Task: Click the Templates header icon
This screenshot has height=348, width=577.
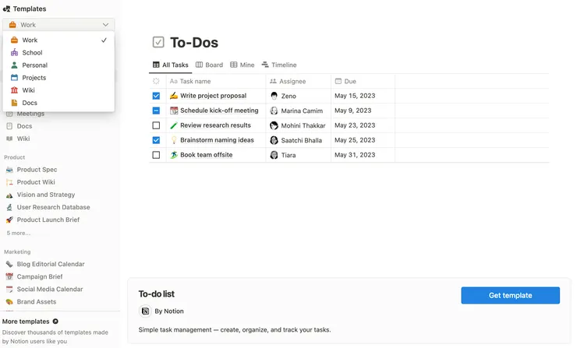Action: (x=6, y=9)
